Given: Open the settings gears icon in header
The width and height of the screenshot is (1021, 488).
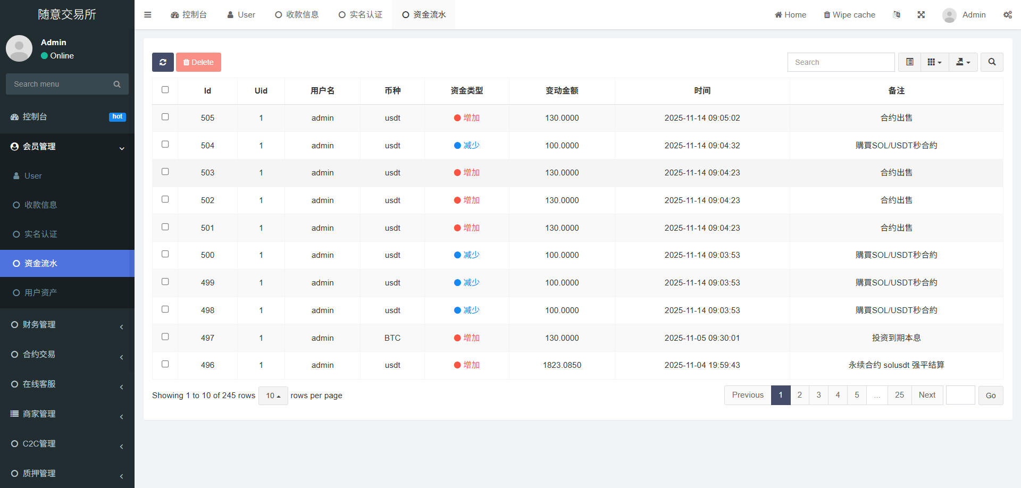Looking at the screenshot, I should [1007, 15].
